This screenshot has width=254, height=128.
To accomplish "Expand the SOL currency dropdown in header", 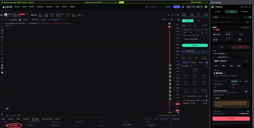I will [168, 7].
